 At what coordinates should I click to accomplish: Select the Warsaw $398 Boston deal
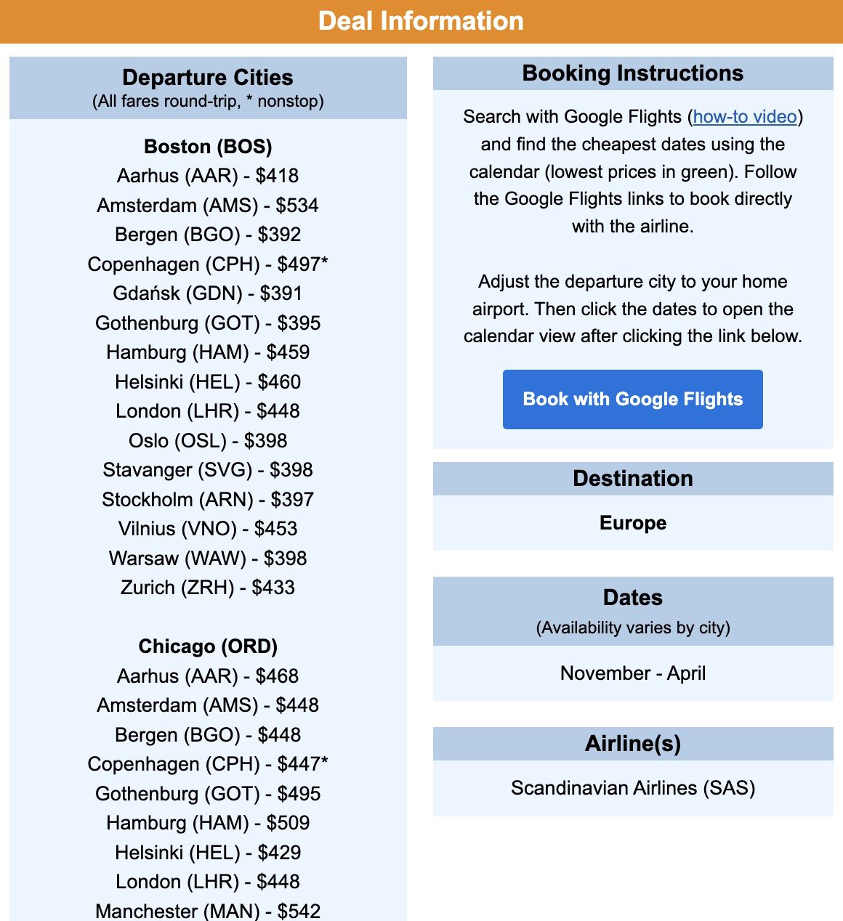208,558
